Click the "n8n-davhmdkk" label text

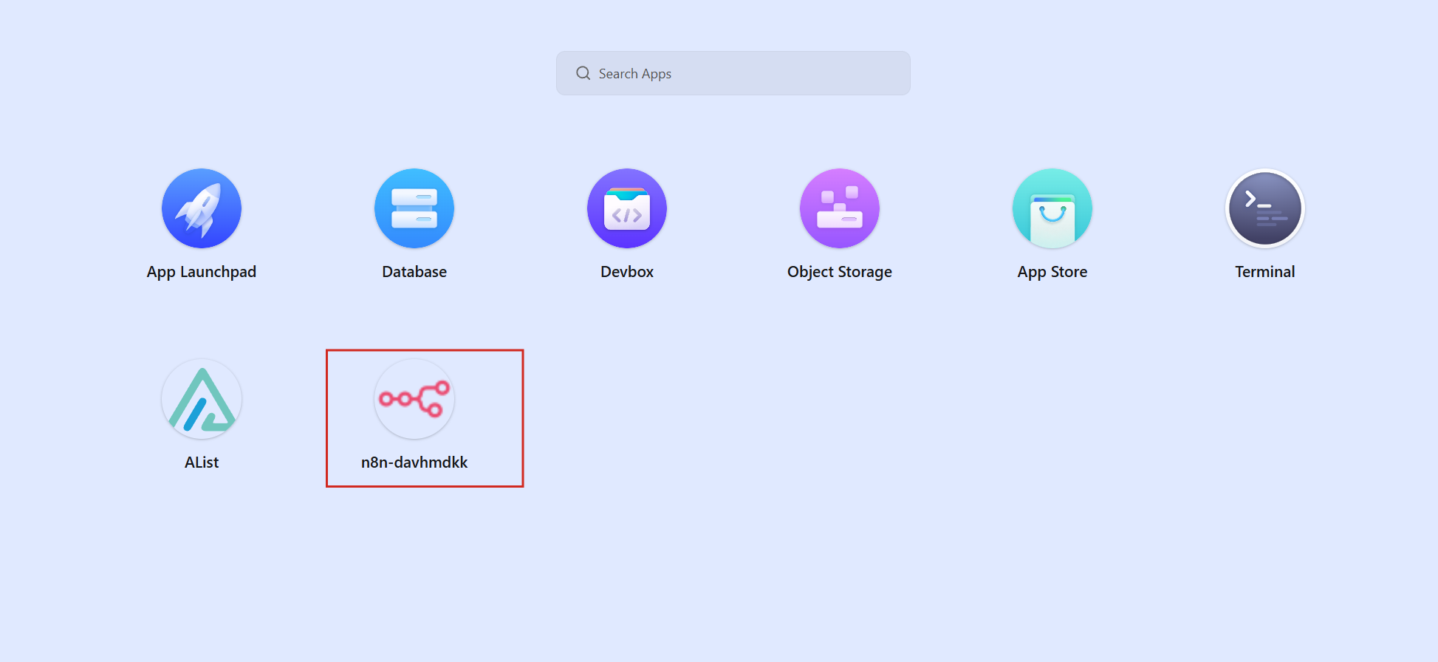pos(414,463)
